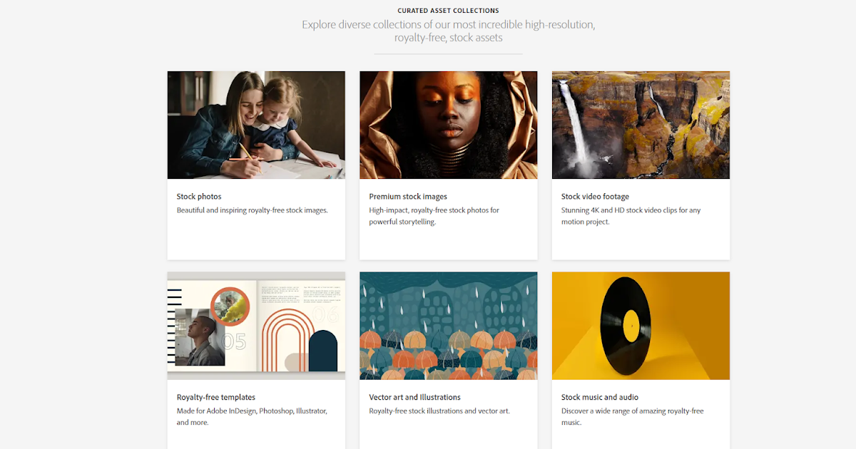Screen dimensions: 856x449
Task: Click the Curated Asset Collections heading
Action: click(x=448, y=11)
